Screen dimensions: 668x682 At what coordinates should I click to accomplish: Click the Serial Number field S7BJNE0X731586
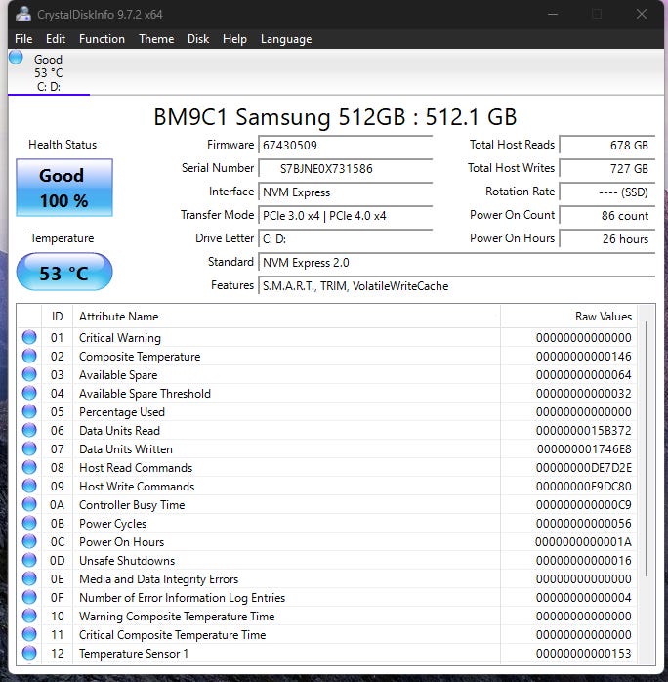[345, 168]
